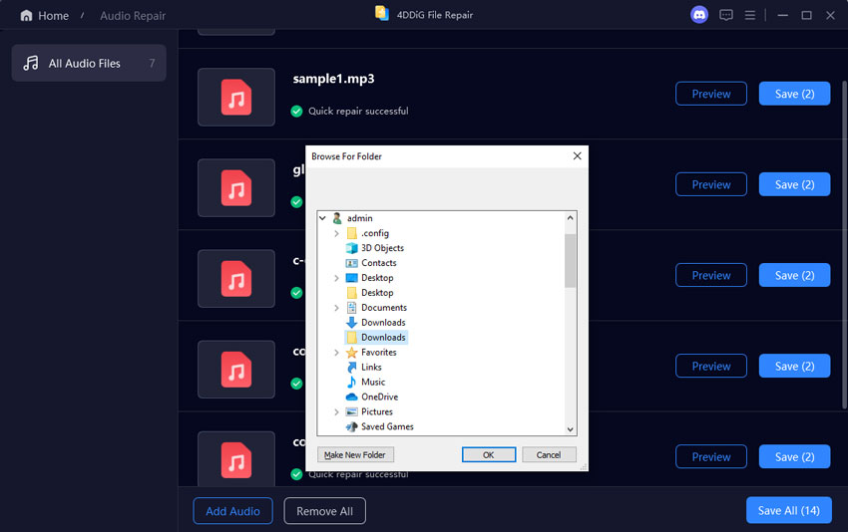This screenshot has width=848, height=532.
Task: Click Make New Folder button
Action: tap(355, 454)
